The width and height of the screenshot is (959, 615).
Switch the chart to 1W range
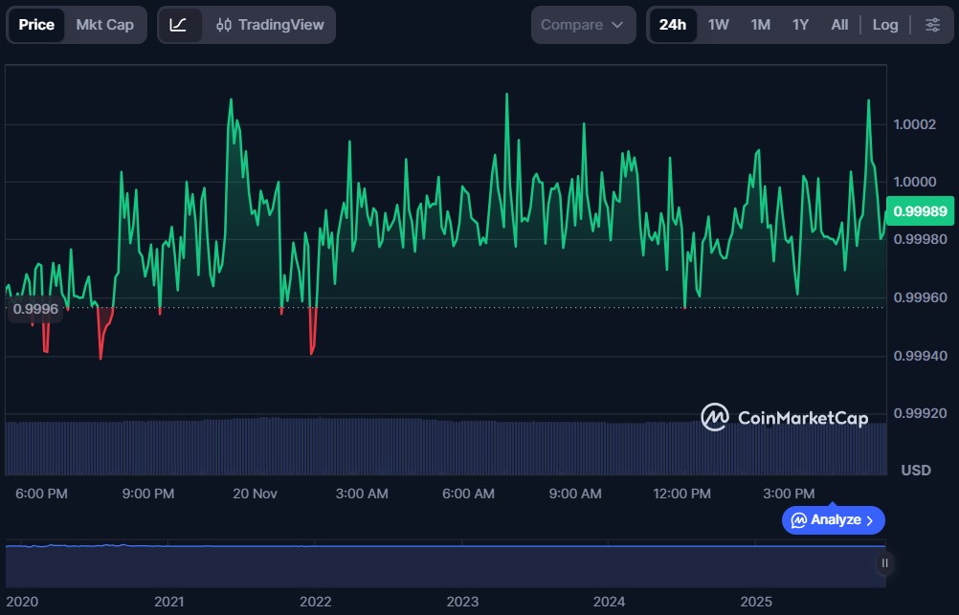pos(719,25)
